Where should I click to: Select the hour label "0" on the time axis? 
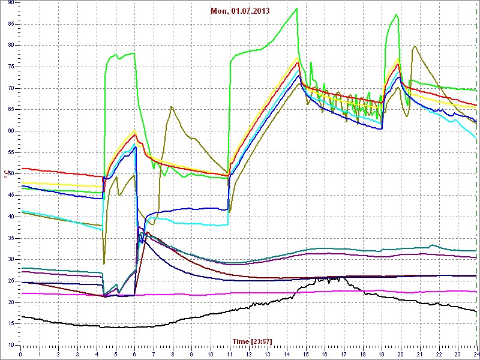(20, 353)
